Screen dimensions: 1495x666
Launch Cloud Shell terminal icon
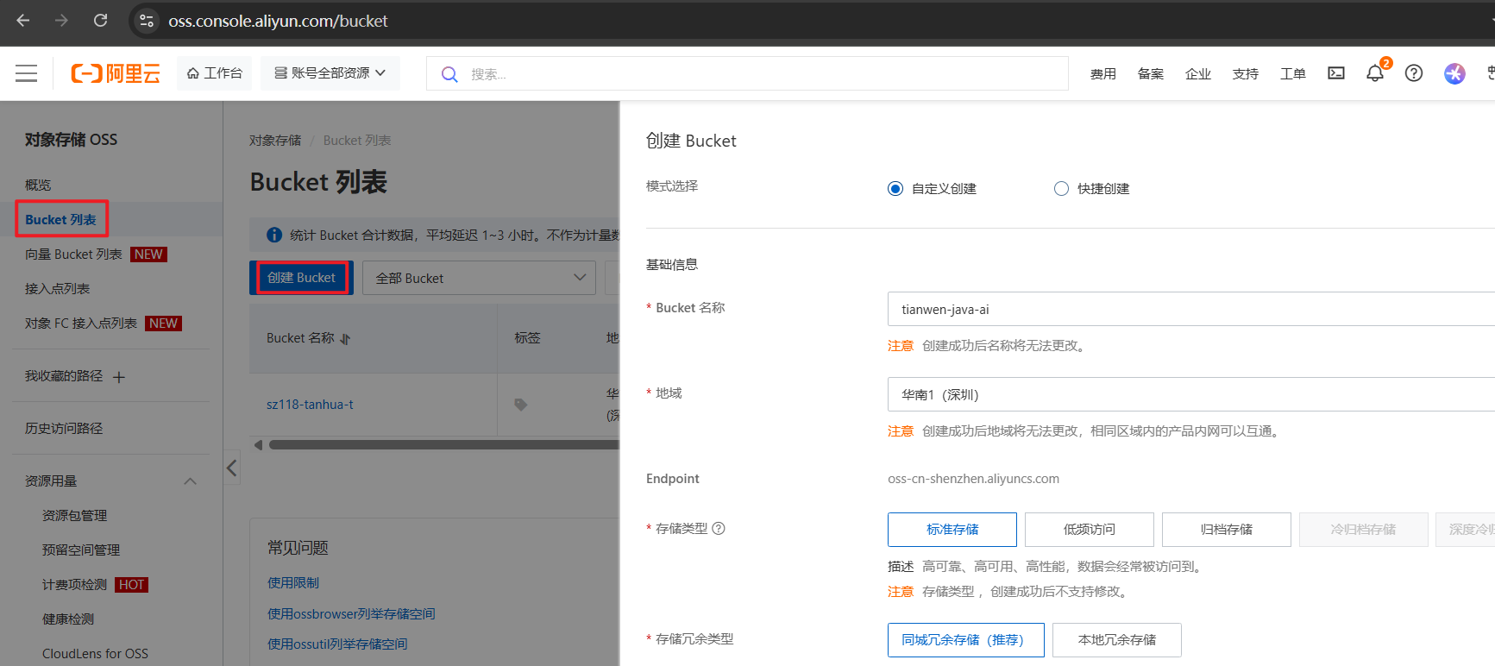coord(1336,73)
